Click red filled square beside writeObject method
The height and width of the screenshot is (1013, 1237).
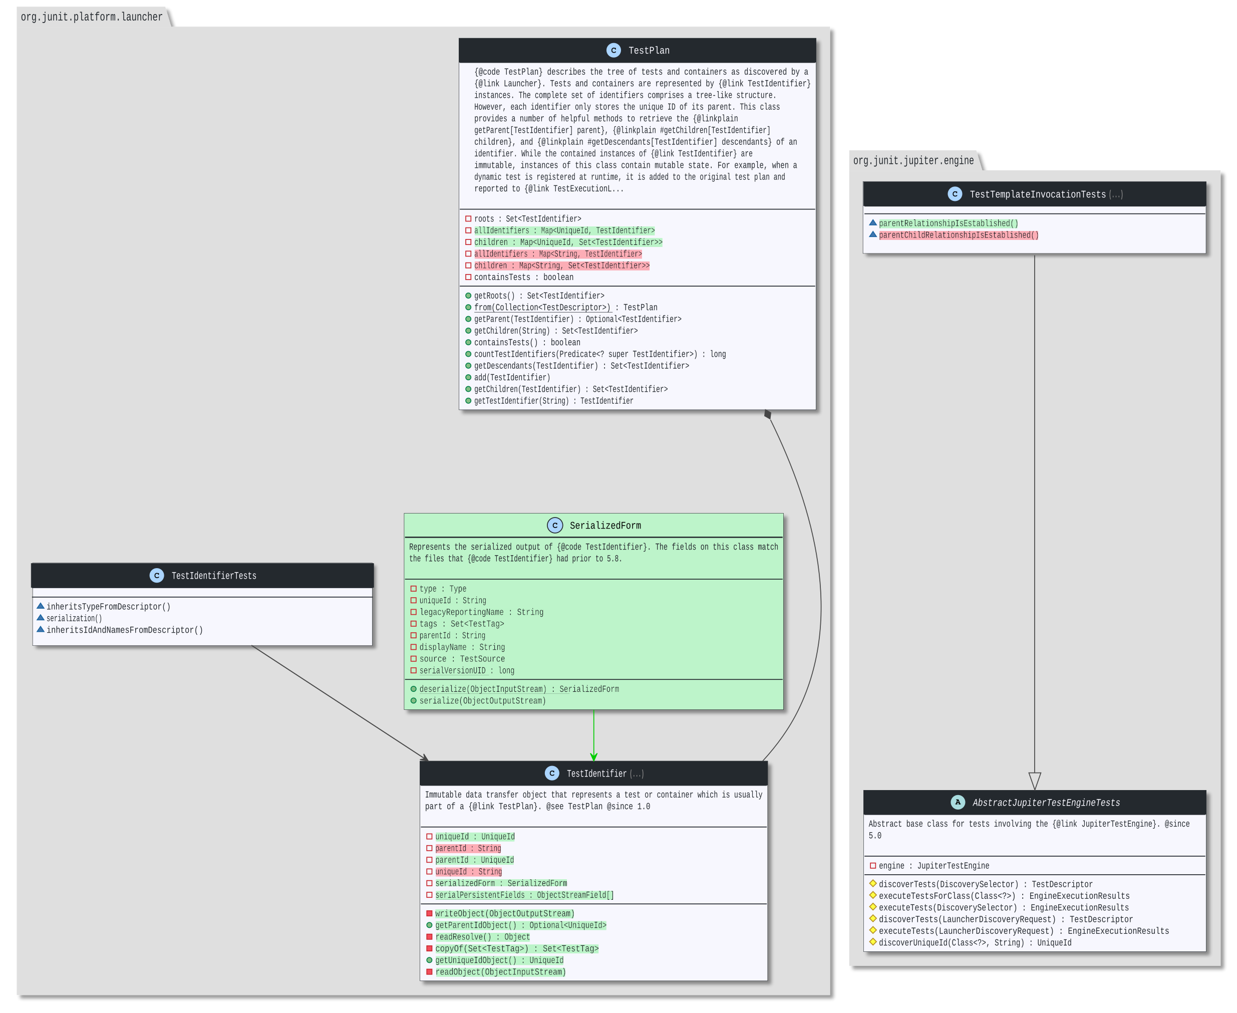tap(429, 913)
